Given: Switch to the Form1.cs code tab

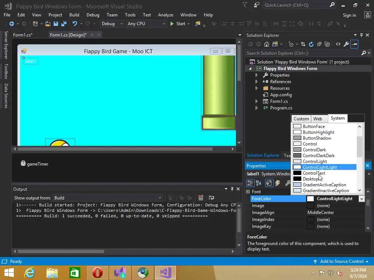Looking at the screenshot, I should click(23, 35).
